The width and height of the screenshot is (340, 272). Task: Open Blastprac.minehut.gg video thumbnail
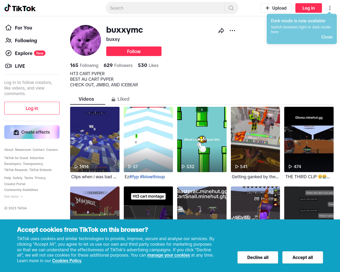[x=202, y=203]
